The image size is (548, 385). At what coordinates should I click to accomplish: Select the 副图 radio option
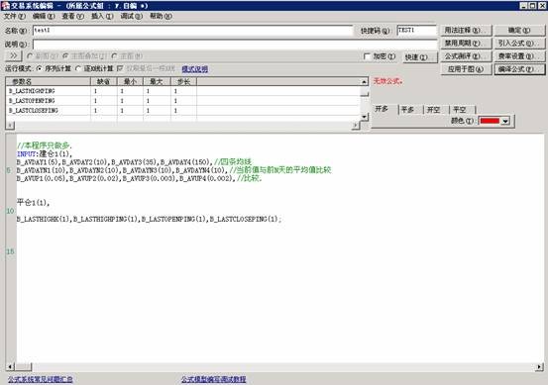pos(43,55)
